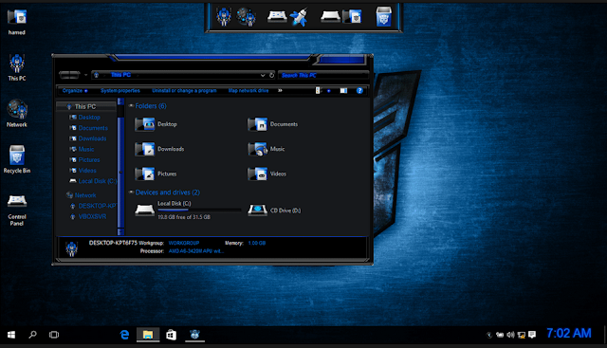Image resolution: width=607 pixels, height=348 pixels.
Task: Select the Recycle Bin desktop icon
Action: [17, 159]
